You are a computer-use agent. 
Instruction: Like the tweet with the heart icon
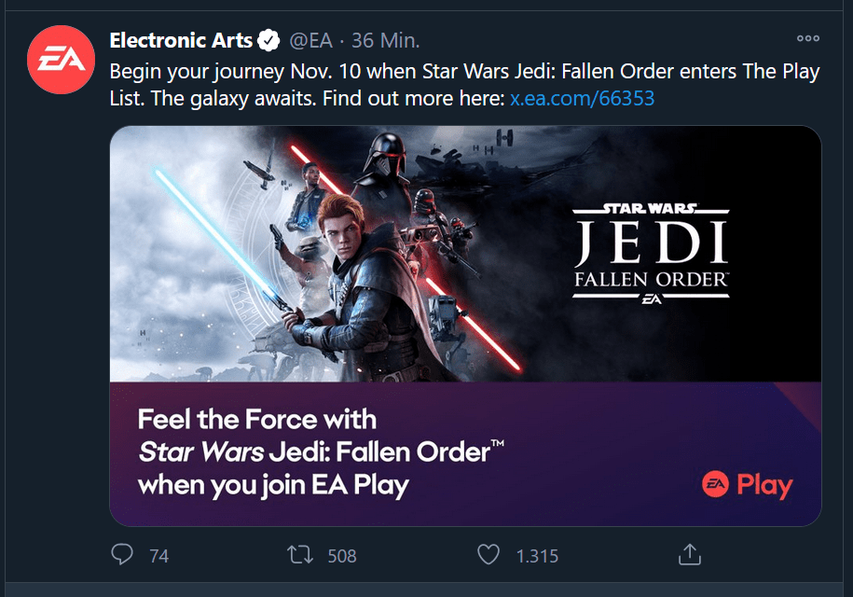pyautogui.click(x=488, y=555)
